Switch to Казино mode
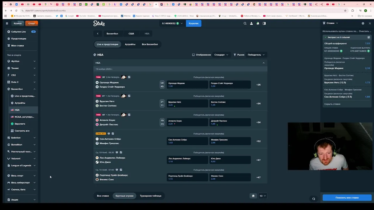Image resolution: width=374 pixels, height=210 pixels. pyautogui.click(x=18, y=23)
